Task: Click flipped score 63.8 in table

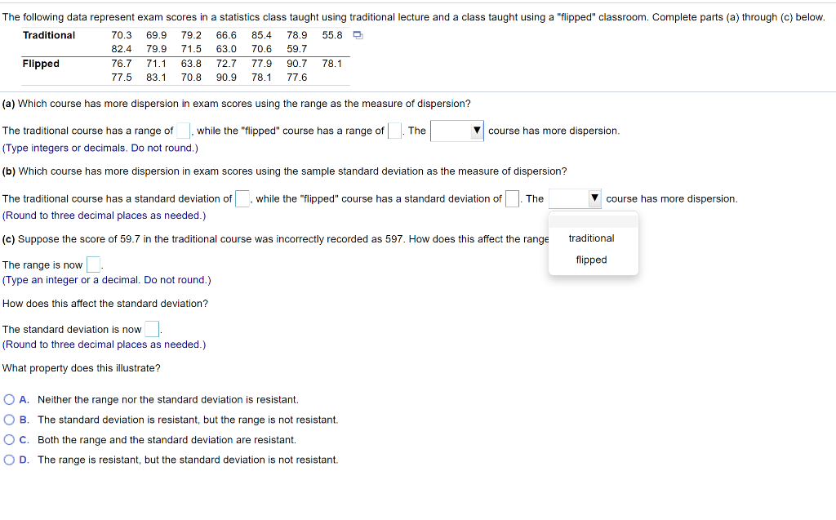Action: click(191, 64)
